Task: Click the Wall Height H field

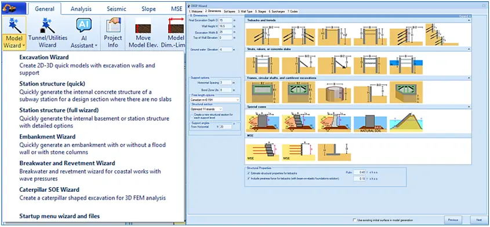Action: coord(225,26)
